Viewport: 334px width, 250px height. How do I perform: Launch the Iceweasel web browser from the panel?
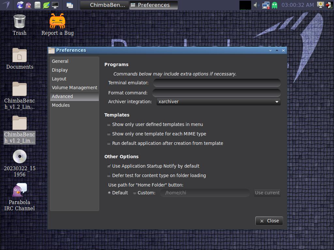(20, 5)
